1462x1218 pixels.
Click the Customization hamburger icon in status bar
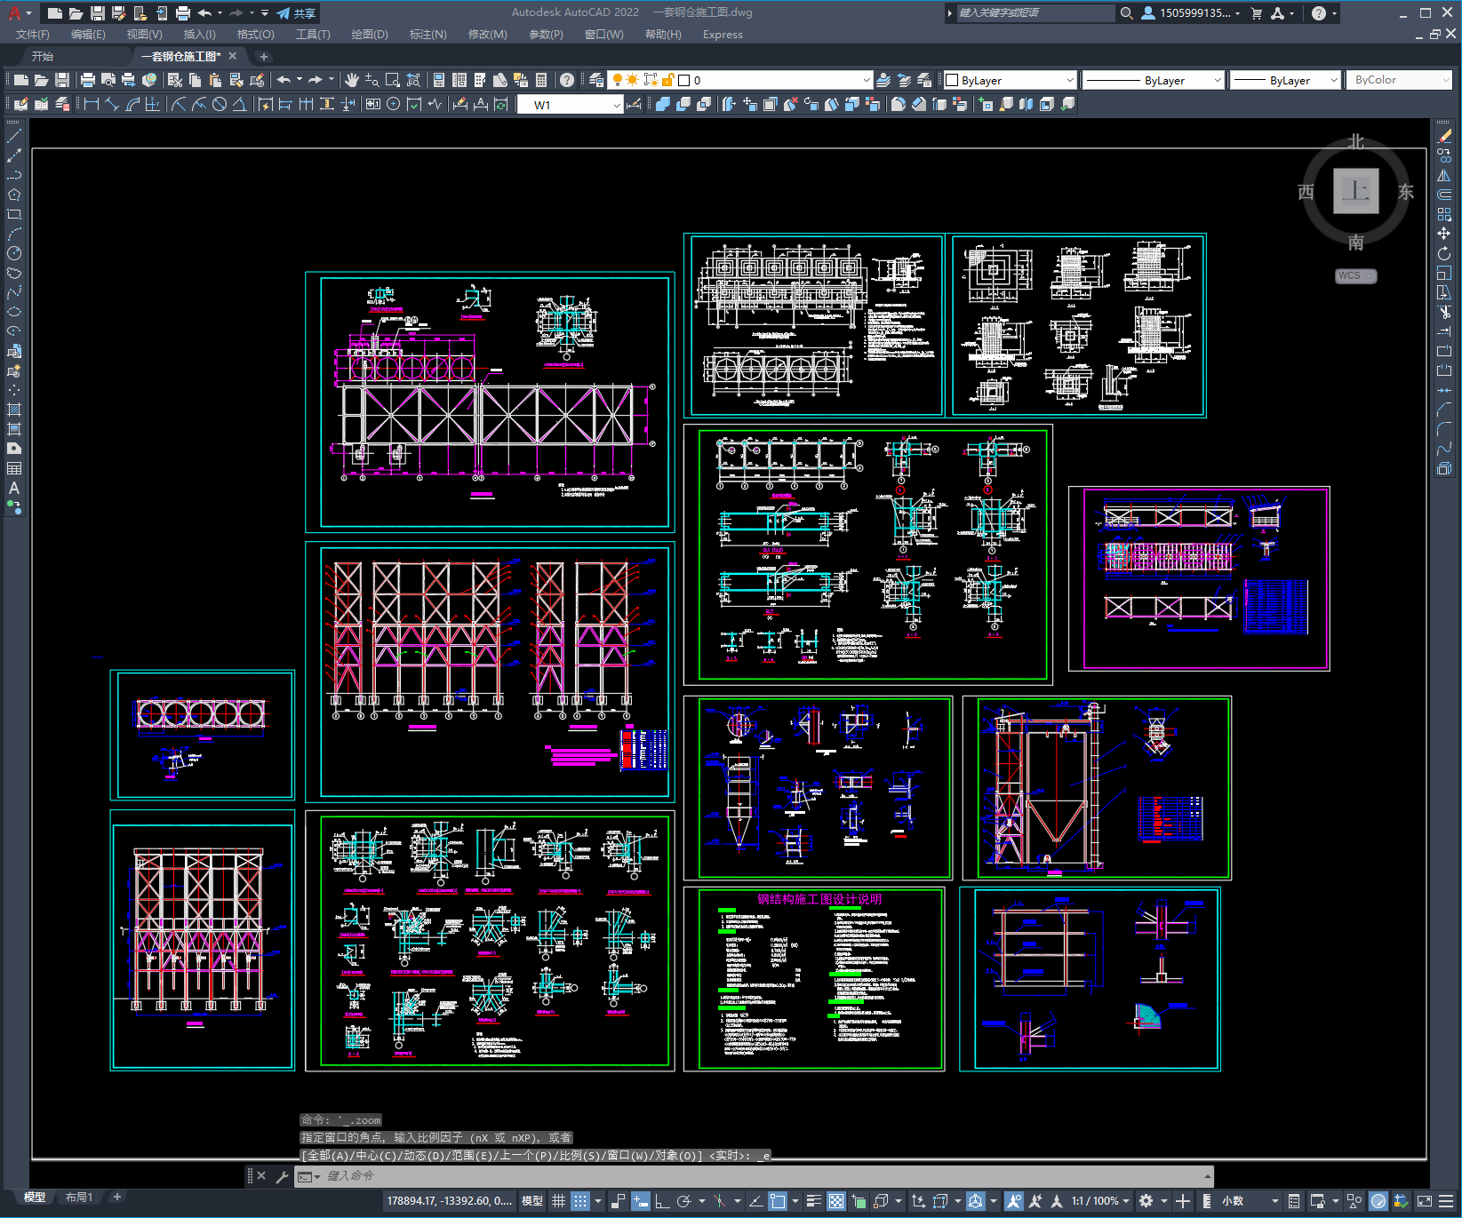pyautogui.click(x=1448, y=1201)
